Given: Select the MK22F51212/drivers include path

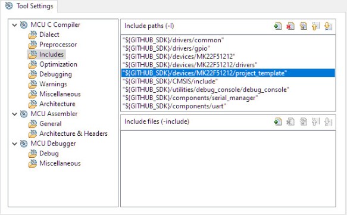Looking at the screenshot, I should 228,65.
